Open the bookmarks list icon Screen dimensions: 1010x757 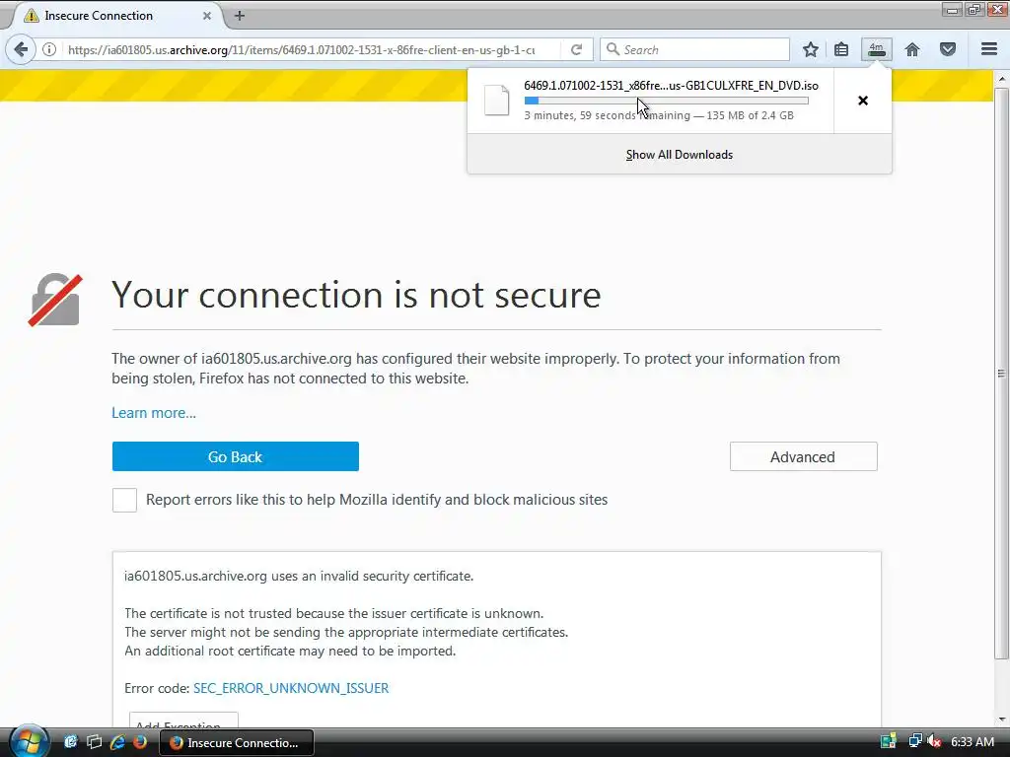pyautogui.click(x=841, y=49)
